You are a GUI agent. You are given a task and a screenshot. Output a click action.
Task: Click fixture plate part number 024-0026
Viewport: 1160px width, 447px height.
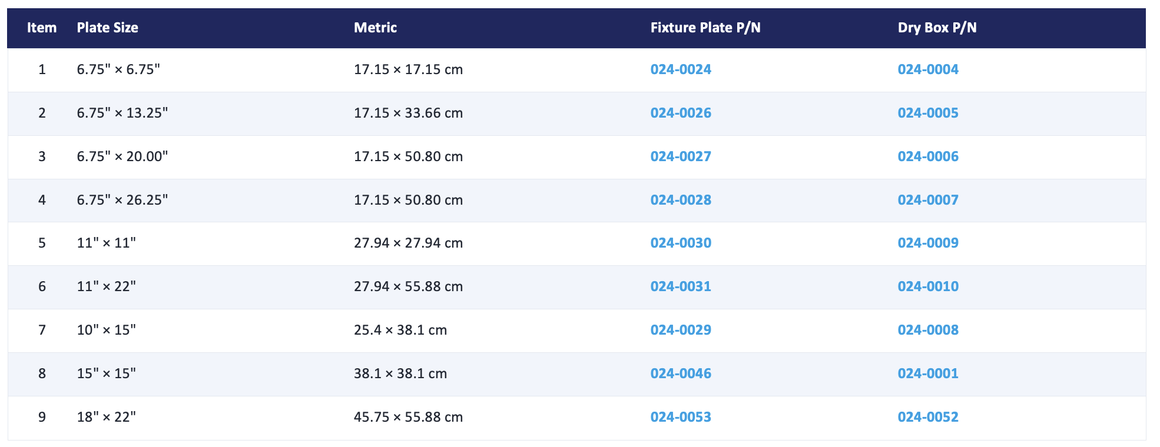[681, 113]
